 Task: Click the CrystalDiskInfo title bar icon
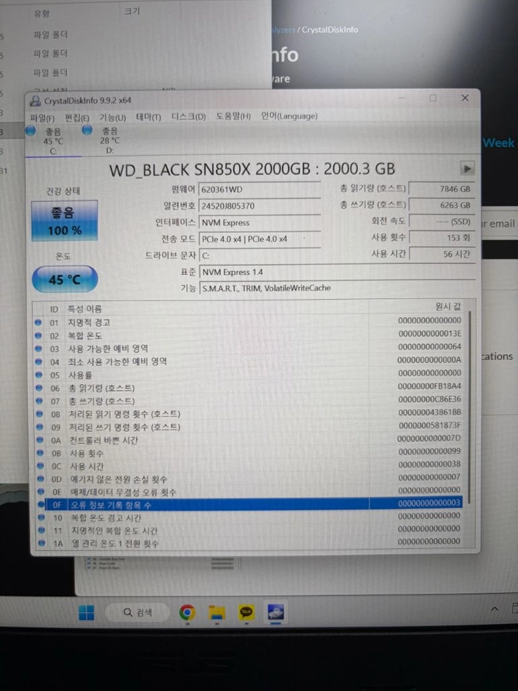click(x=35, y=102)
